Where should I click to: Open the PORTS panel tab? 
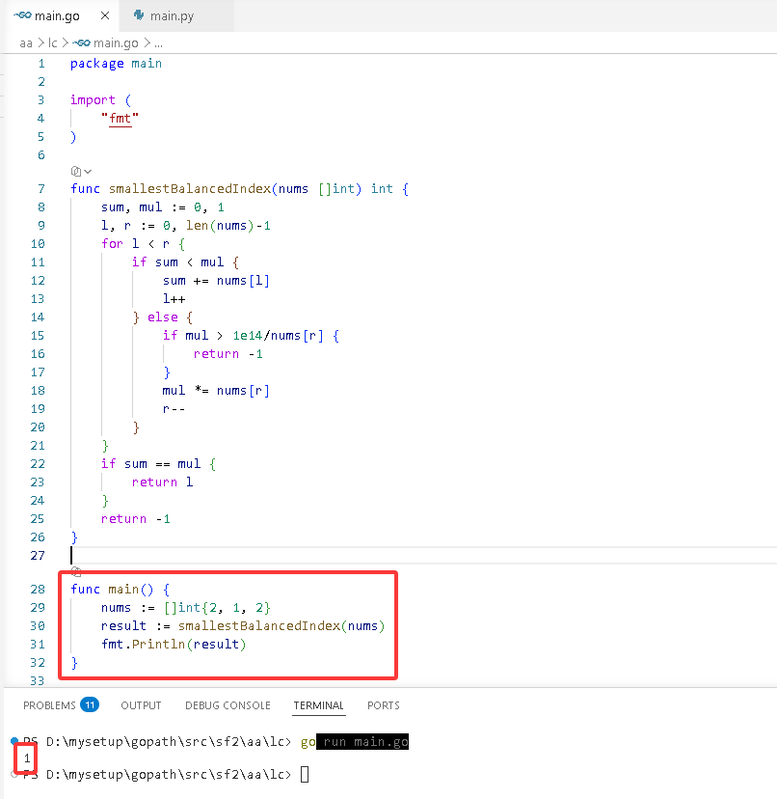pos(384,705)
